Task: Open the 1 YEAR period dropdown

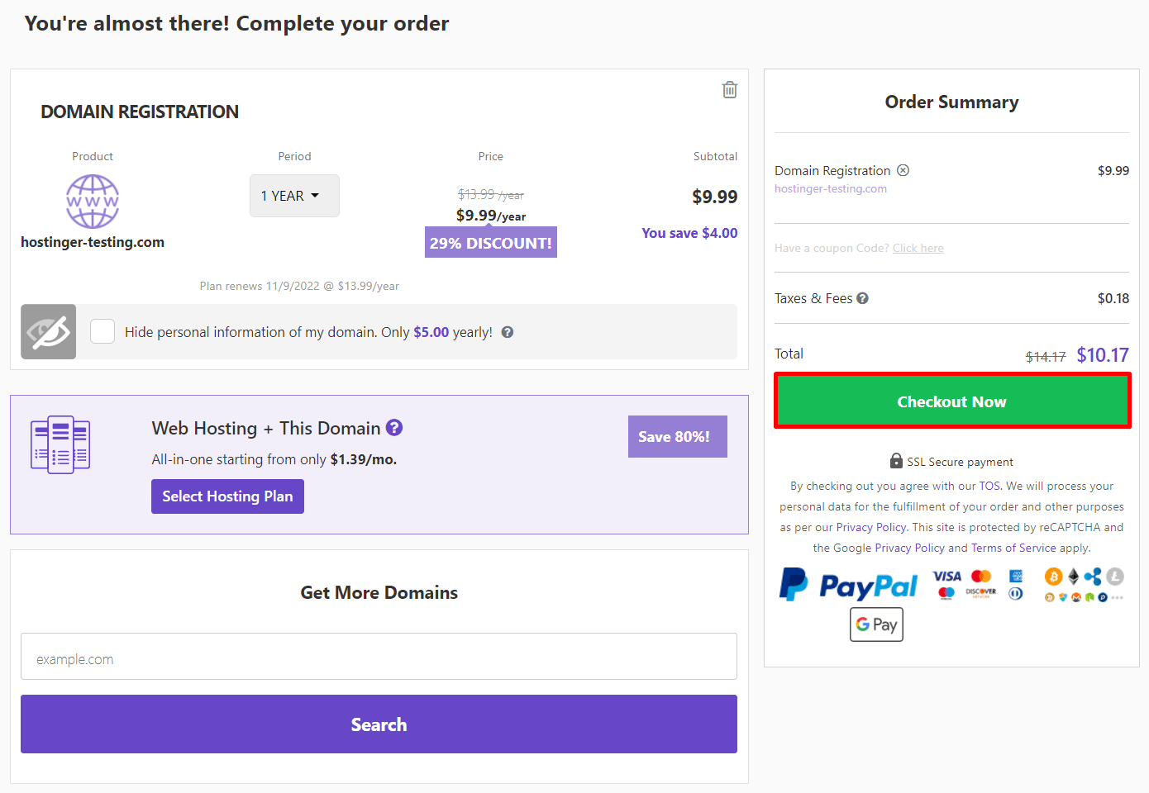Action: coord(294,196)
